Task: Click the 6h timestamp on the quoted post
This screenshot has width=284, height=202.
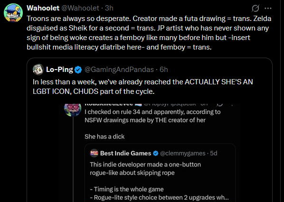Action: point(164,70)
